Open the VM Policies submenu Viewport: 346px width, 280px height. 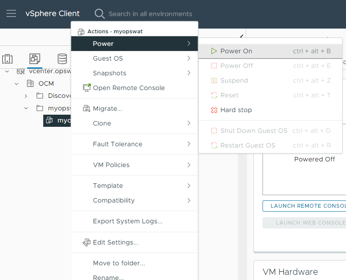click(135, 165)
